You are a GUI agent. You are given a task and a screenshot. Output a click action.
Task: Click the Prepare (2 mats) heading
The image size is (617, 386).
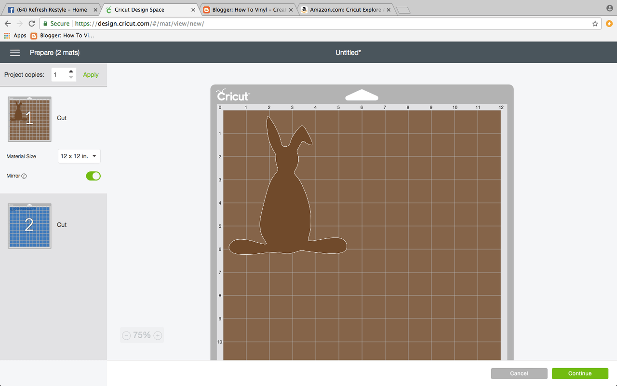click(x=54, y=53)
